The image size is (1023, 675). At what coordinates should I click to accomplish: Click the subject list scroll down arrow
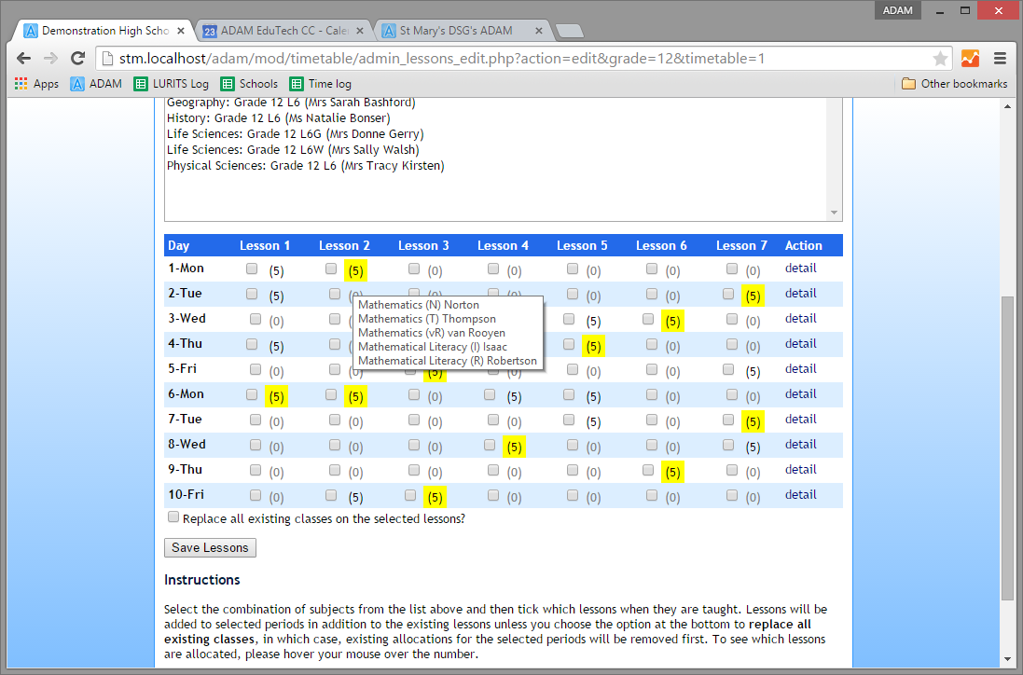tap(835, 213)
